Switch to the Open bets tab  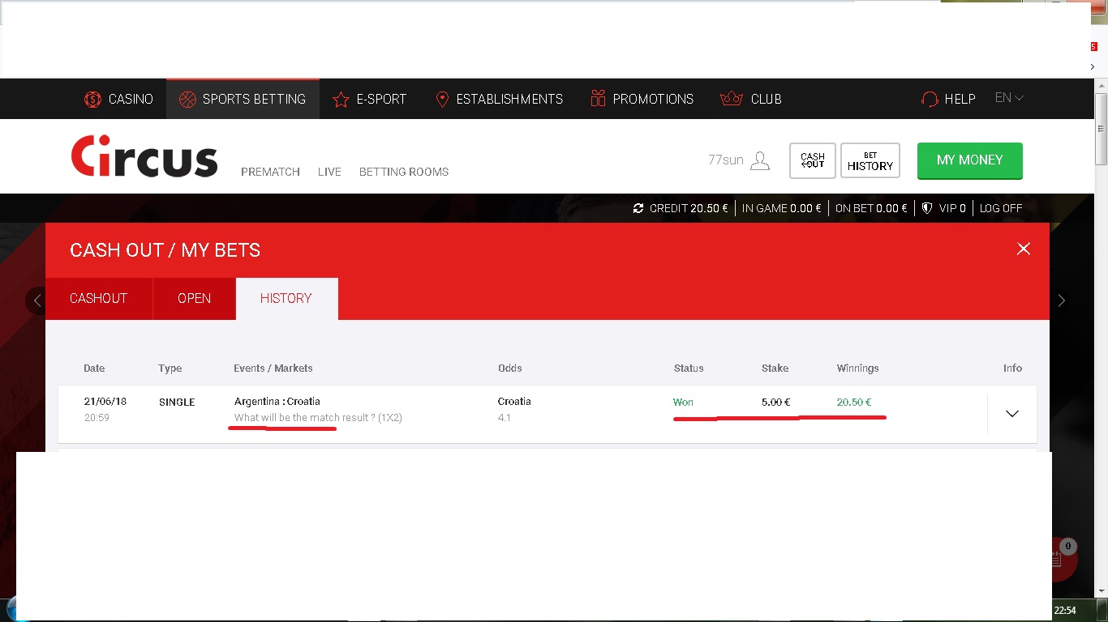tap(194, 298)
